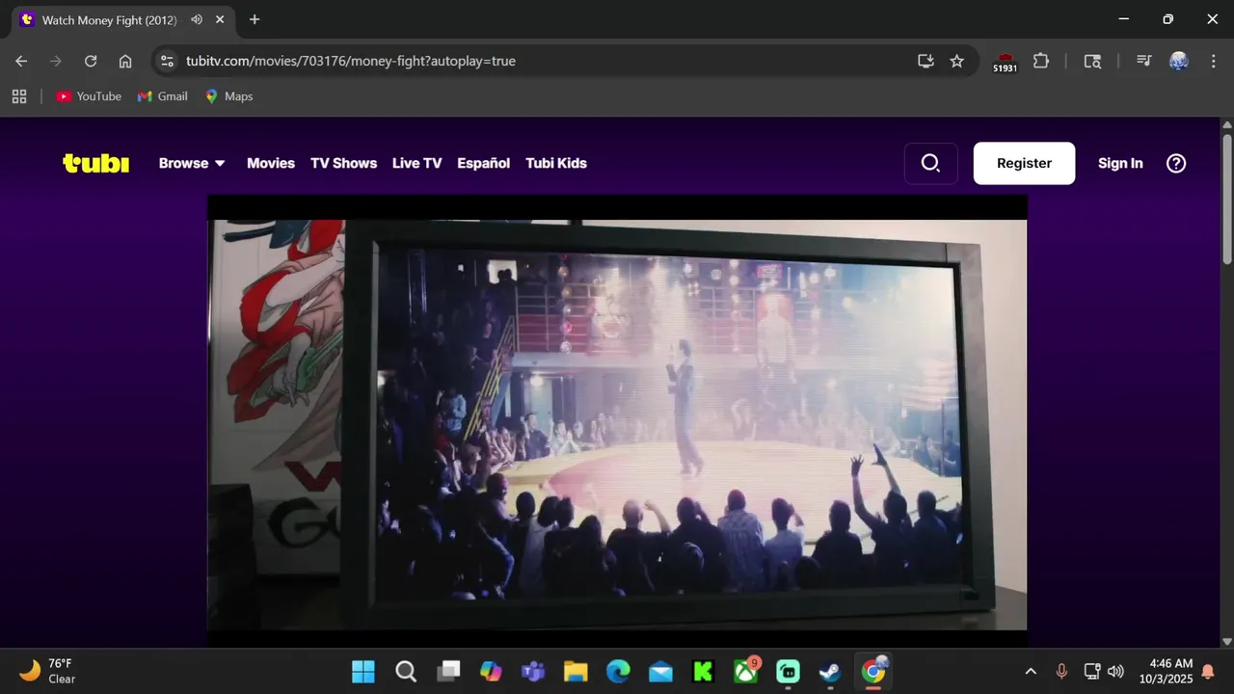Open the YouTube bookmark
Image resolution: width=1234 pixels, height=694 pixels.
click(x=89, y=96)
